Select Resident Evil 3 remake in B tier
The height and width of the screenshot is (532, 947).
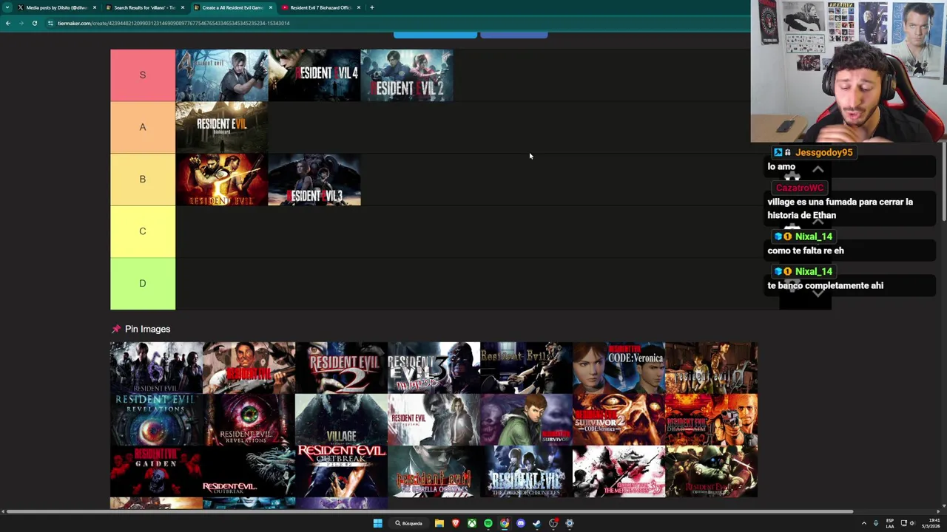coord(314,180)
